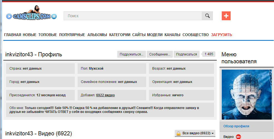Image resolution: width=274 pixels, height=139 pixels.
Task: Click inside the Поиск search field
Action: pos(133,16)
